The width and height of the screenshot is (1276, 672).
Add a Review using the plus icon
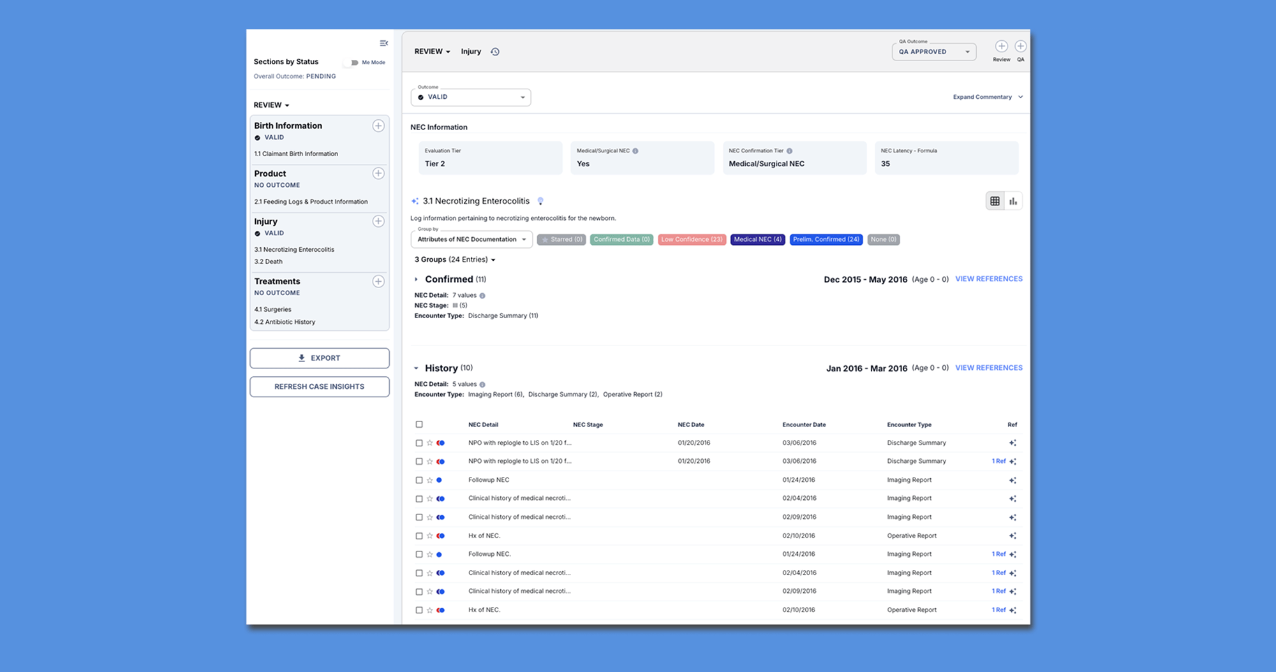coord(1002,46)
